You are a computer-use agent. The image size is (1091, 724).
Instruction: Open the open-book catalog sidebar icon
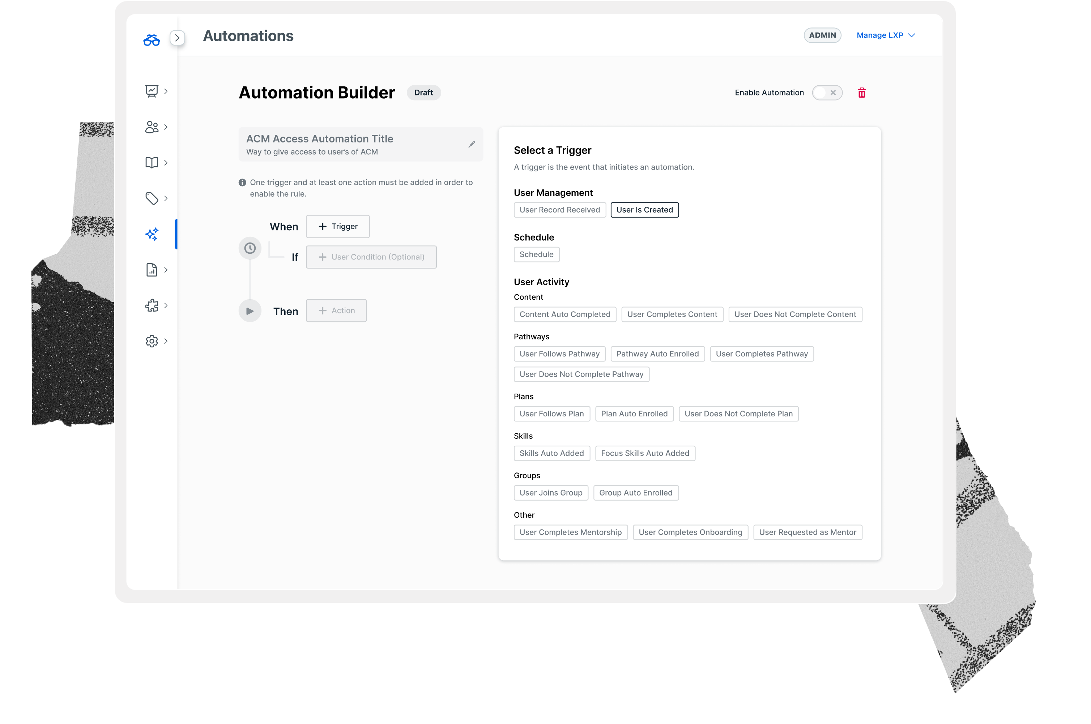pos(152,163)
